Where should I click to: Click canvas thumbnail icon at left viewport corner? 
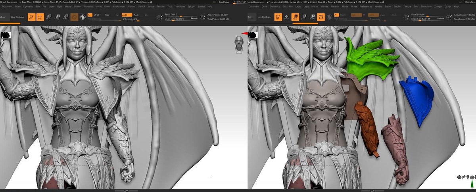pos(6,35)
